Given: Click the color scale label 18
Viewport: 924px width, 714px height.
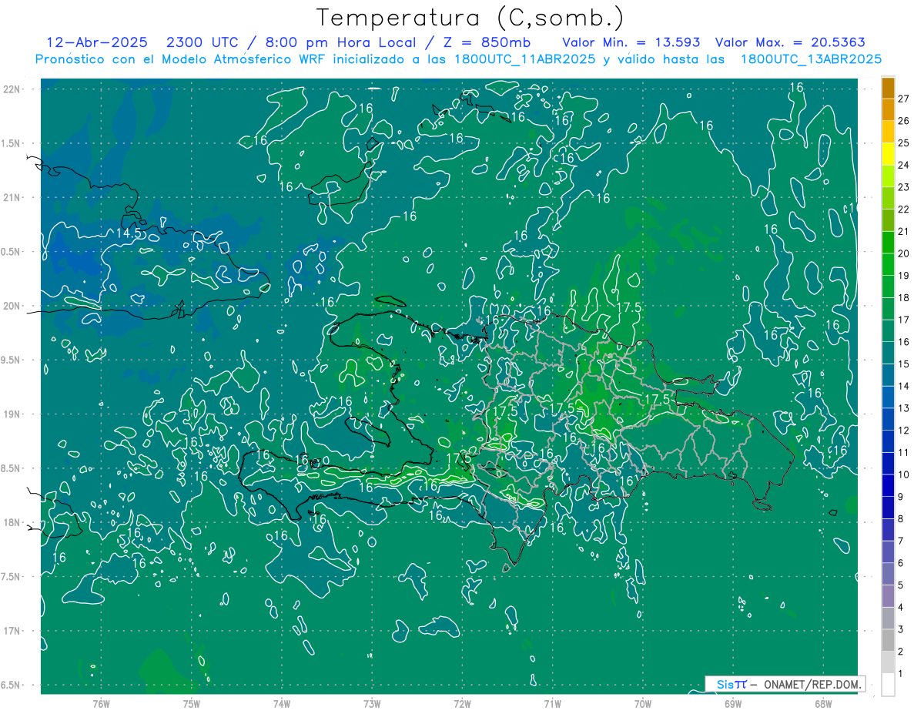Looking at the screenshot, I should (903, 297).
